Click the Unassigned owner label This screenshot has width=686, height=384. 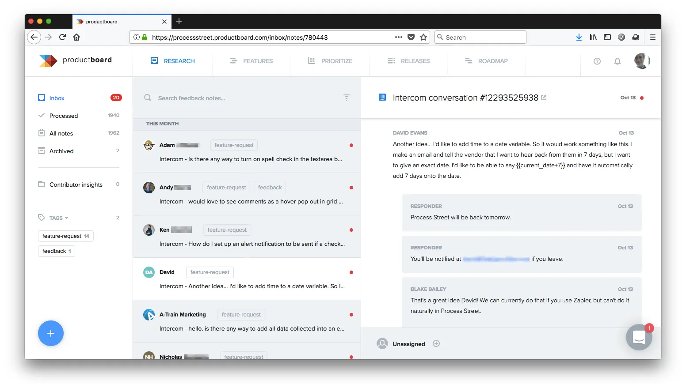point(409,344)
